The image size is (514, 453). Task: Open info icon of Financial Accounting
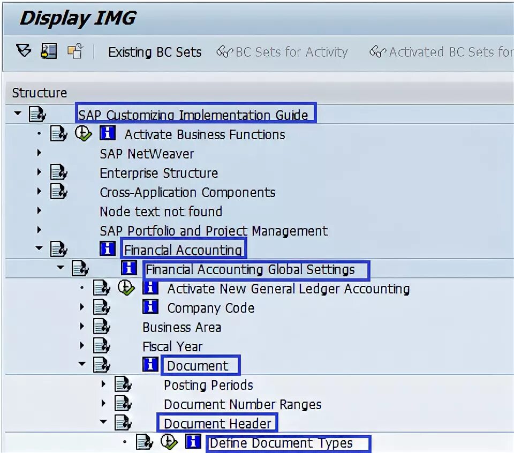click(108, 249)
